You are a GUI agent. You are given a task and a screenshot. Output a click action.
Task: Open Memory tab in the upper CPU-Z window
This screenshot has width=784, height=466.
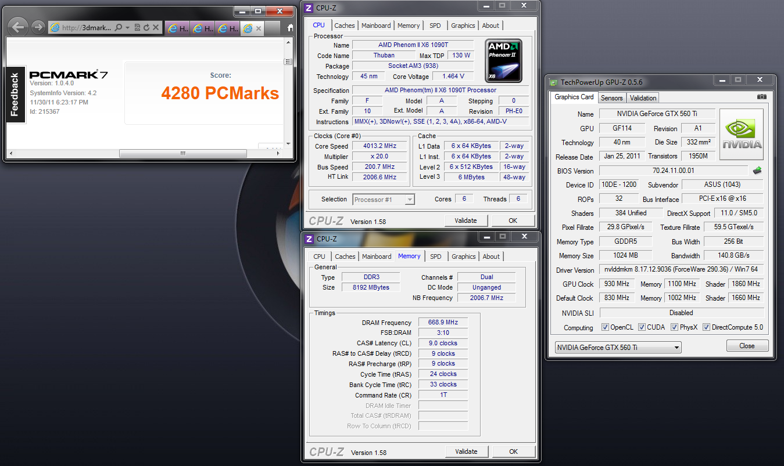(x=409, y=26)
